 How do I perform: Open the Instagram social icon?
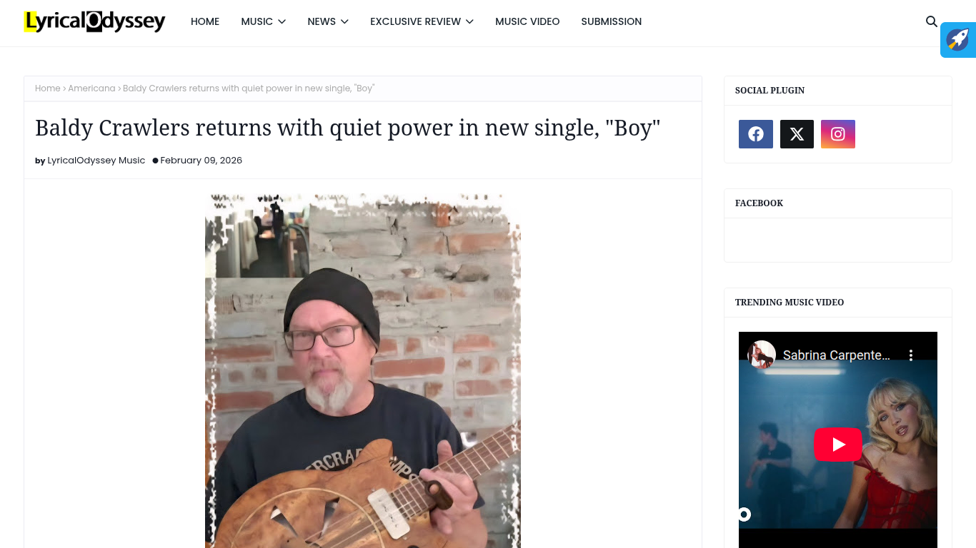point(838,134)
